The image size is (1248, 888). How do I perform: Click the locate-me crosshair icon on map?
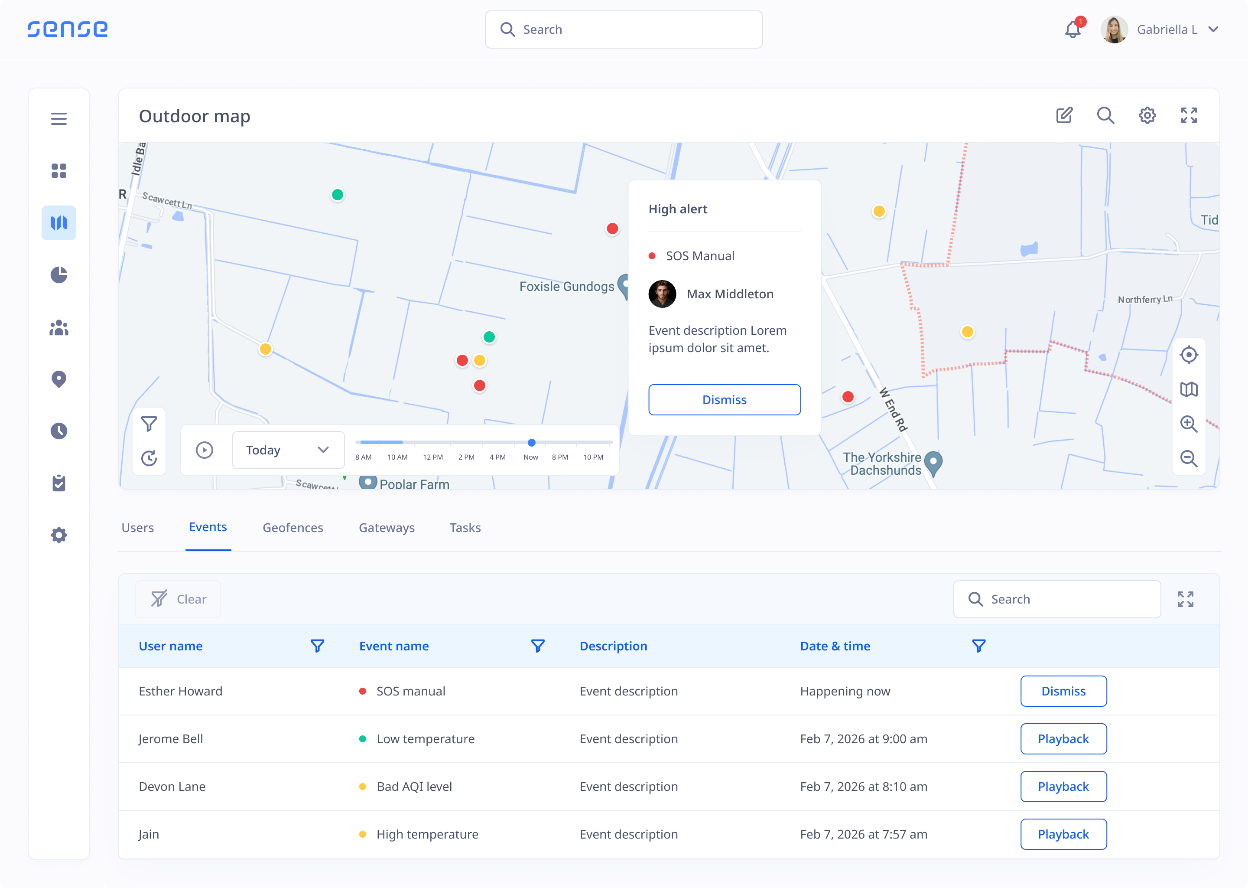[x=1189, y=355]
